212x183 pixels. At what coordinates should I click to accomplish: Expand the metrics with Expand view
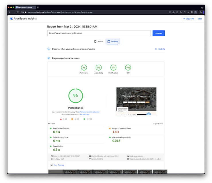coord(158,124)
